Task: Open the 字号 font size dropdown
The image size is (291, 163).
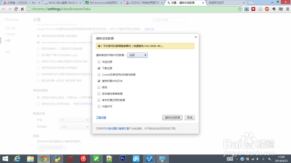Action: pyautogui.click(x=74, y=120)
